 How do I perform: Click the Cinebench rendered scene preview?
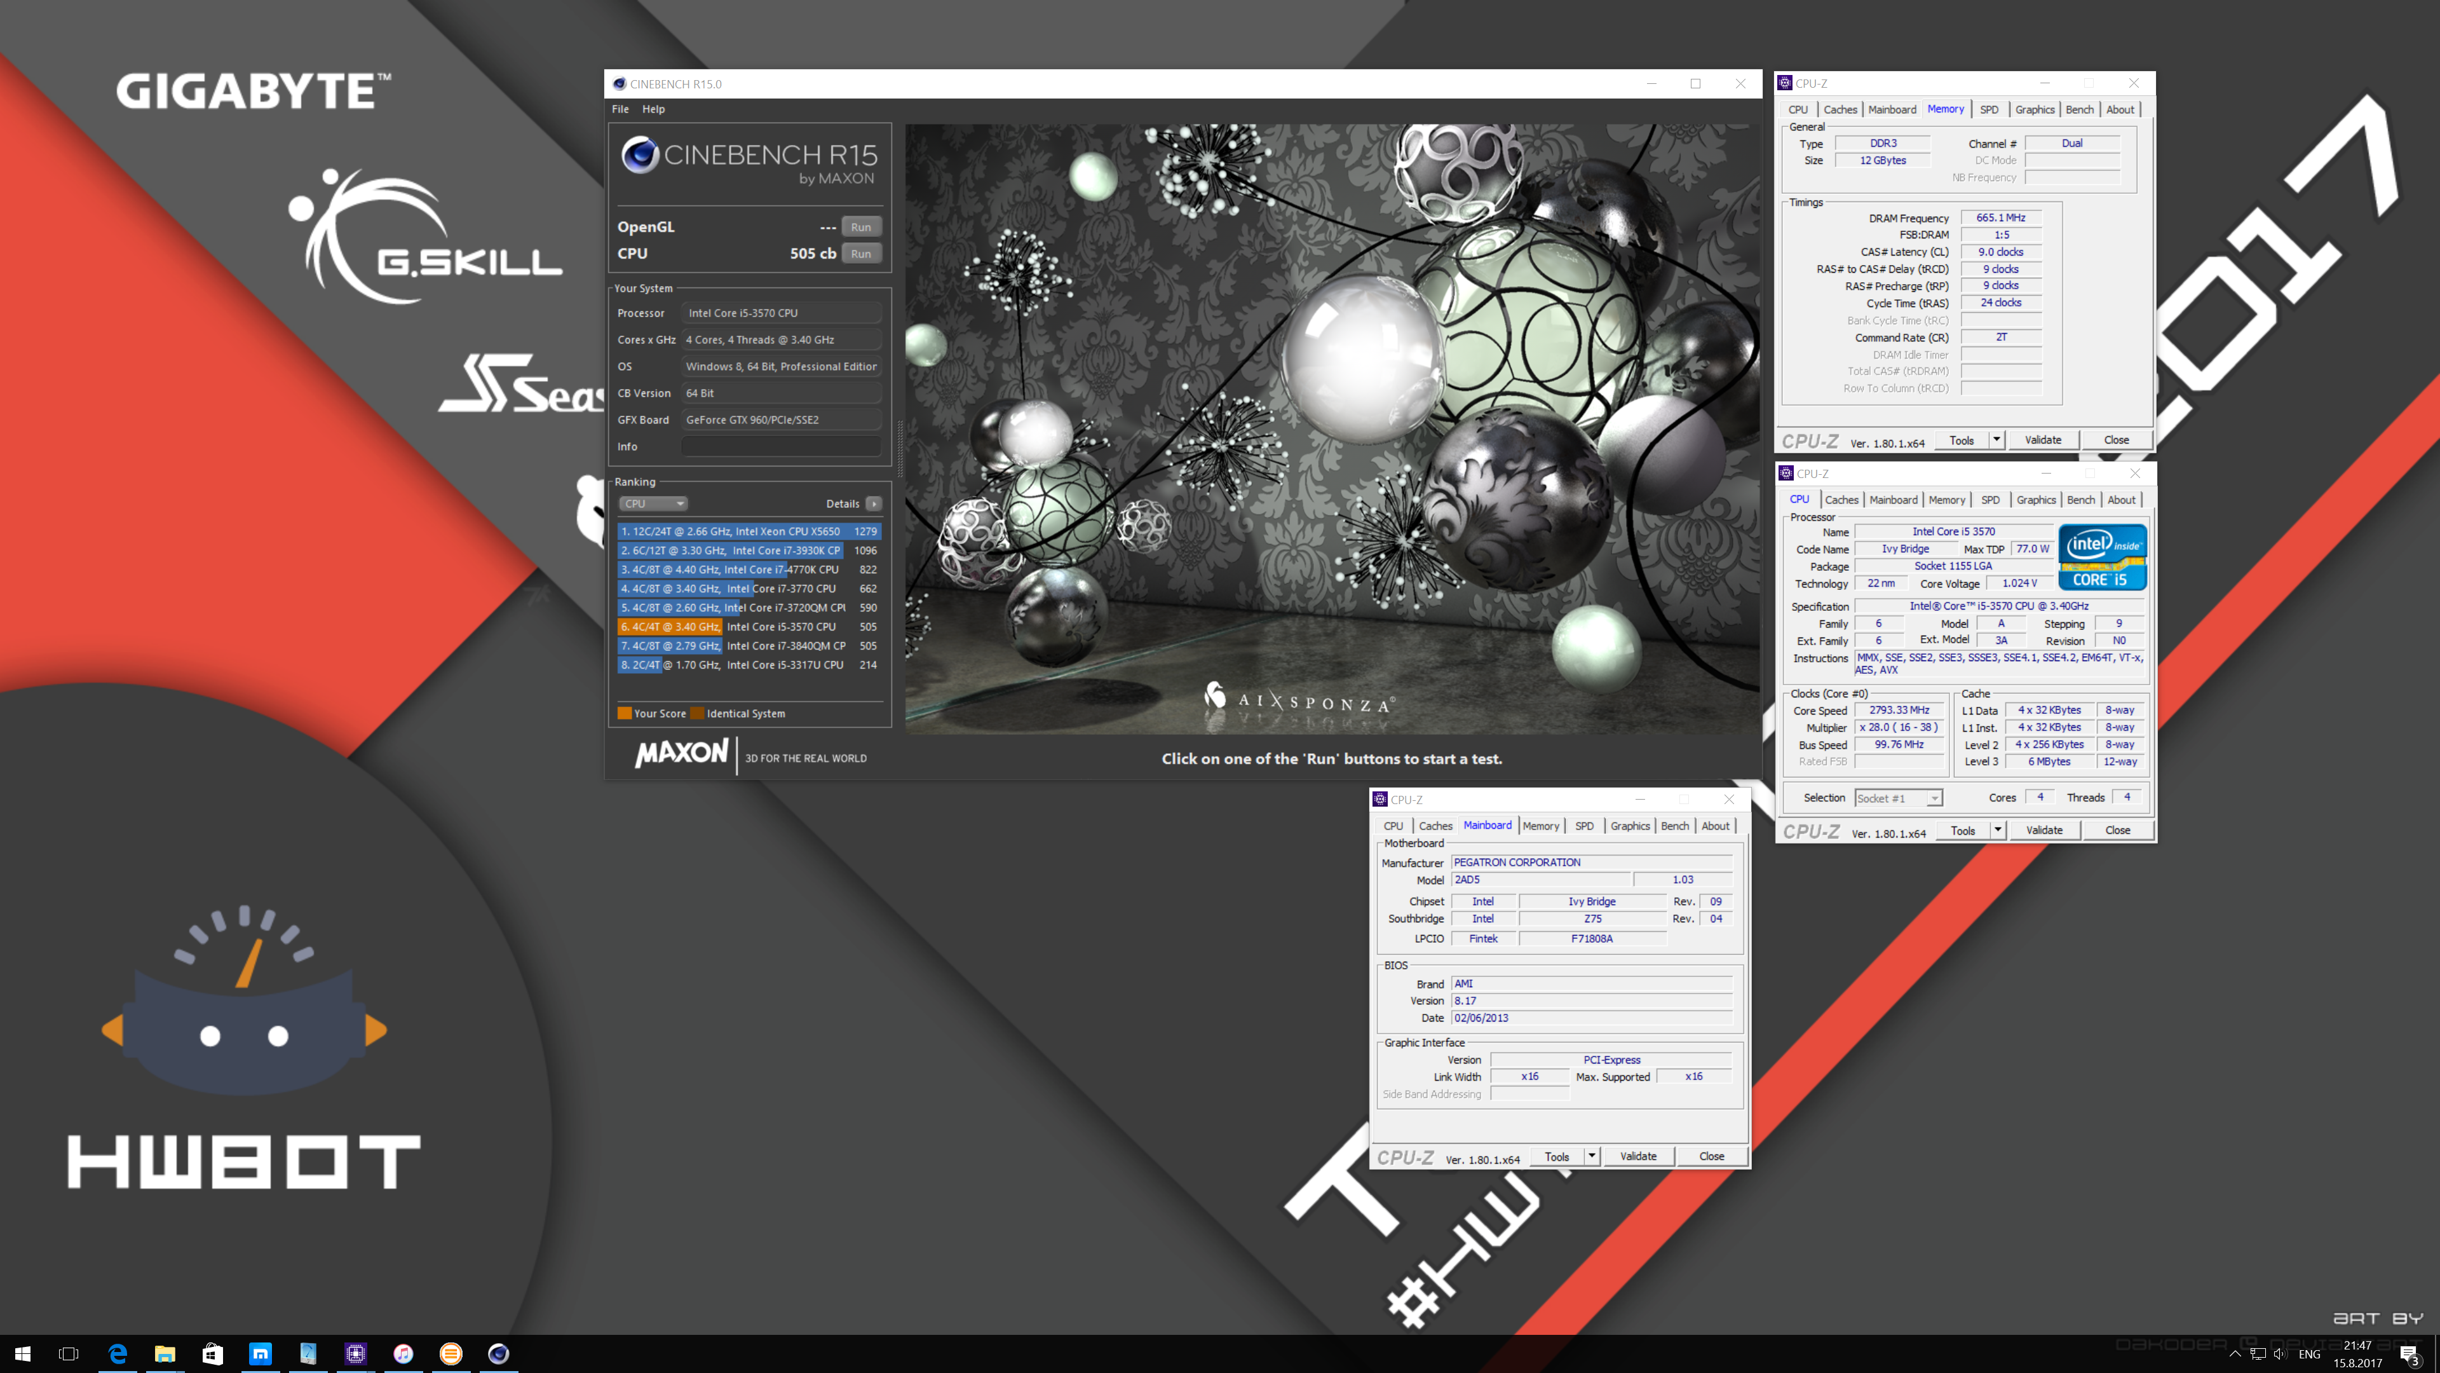1332,428
